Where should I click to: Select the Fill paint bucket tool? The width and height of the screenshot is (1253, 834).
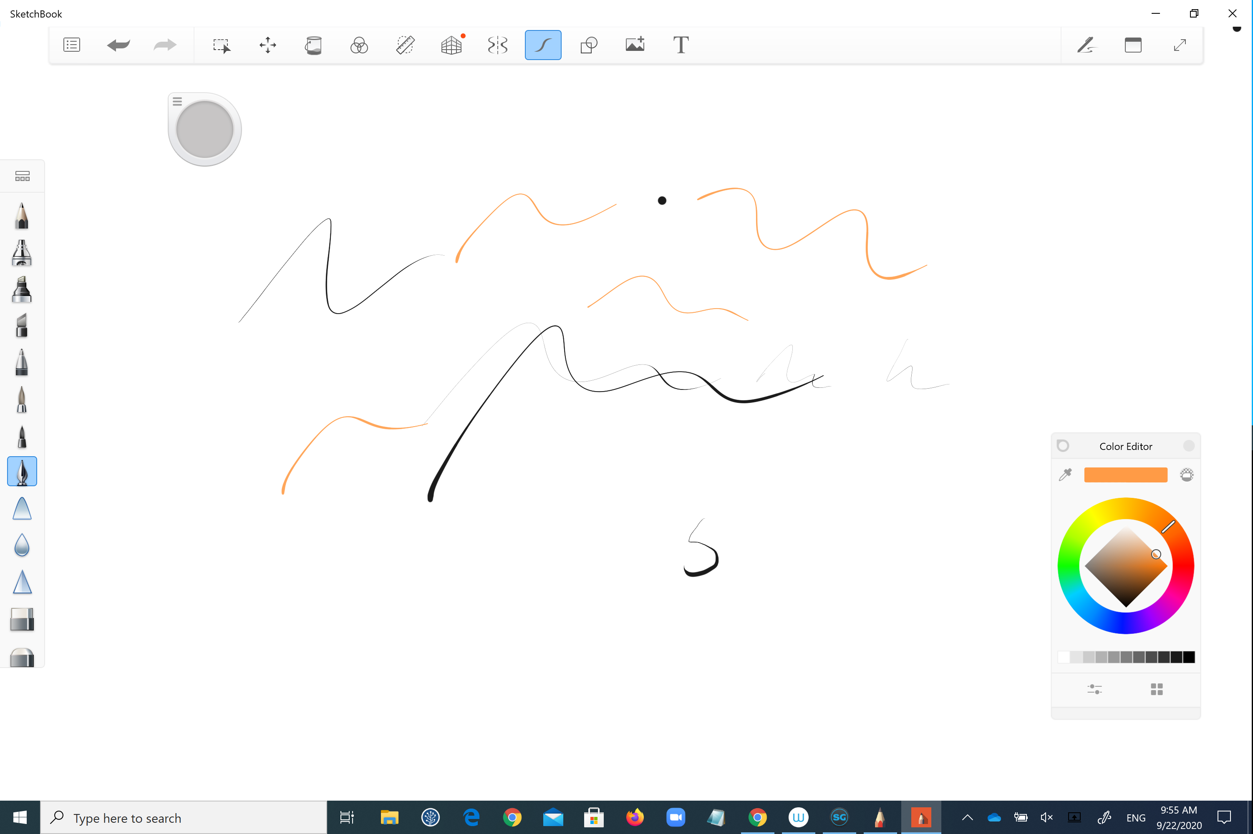314,45
